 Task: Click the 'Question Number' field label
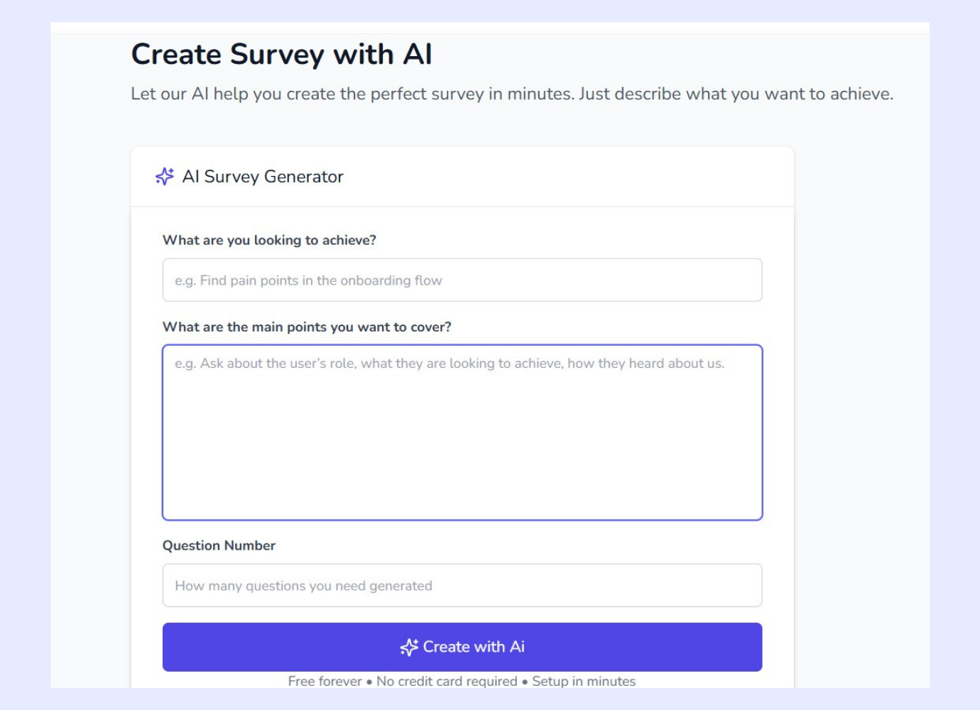point(220,545)
